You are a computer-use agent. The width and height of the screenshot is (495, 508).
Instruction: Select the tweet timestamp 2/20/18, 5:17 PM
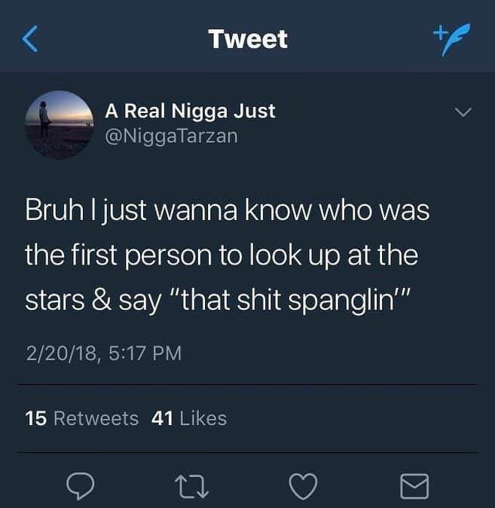104,353
